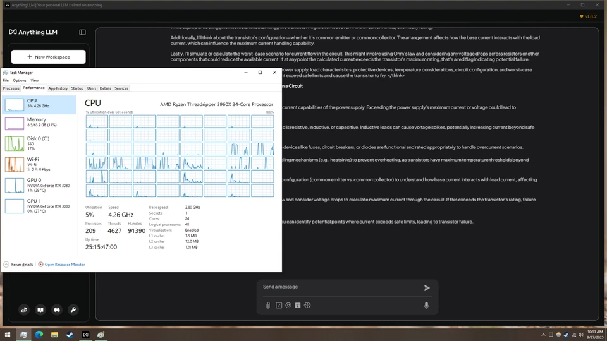
Task: Click the '4.26 GHz' speed value
Action: 121,215
